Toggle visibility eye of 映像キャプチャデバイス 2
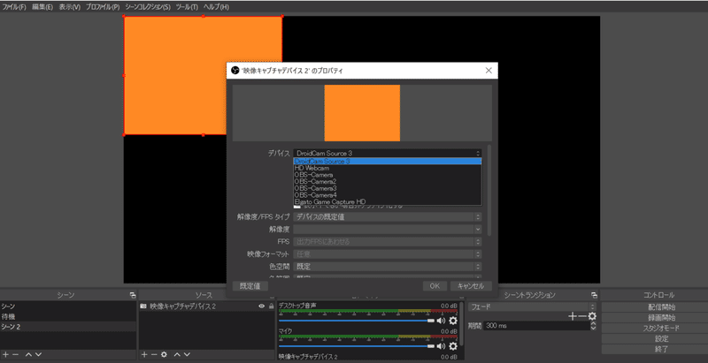The width and height of the screenshot is (708, 363). point(261,306)
